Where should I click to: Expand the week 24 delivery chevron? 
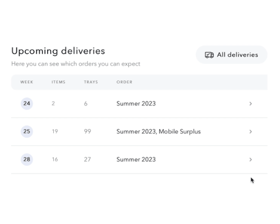coord(250,104)
